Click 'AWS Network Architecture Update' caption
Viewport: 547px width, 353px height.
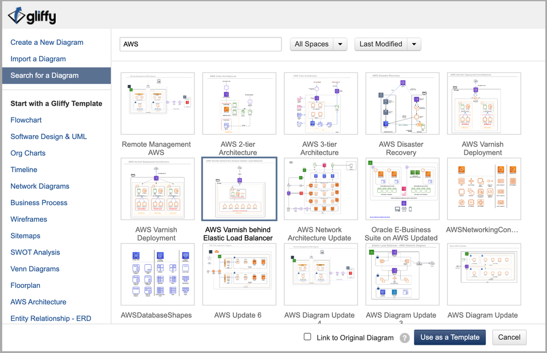tap(320, 234)
